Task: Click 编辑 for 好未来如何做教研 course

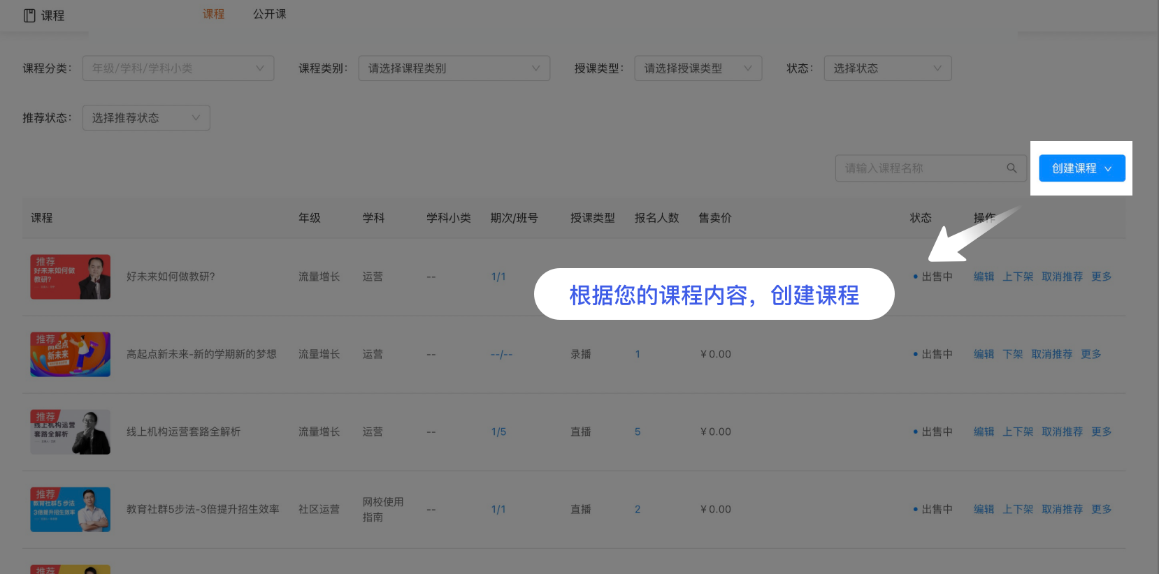Action: pyautogui.click(x=984, y=277)
